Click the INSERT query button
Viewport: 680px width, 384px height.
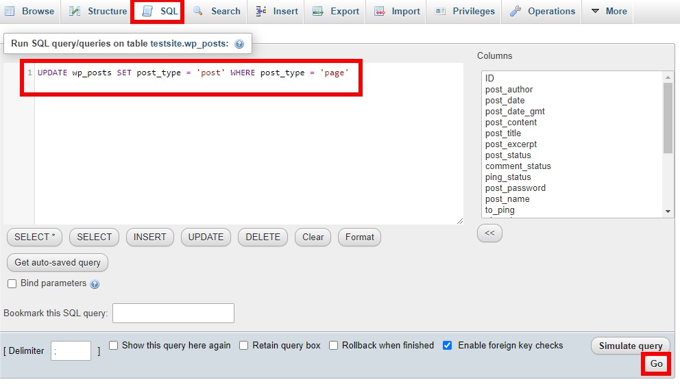(x=149, y=238)
